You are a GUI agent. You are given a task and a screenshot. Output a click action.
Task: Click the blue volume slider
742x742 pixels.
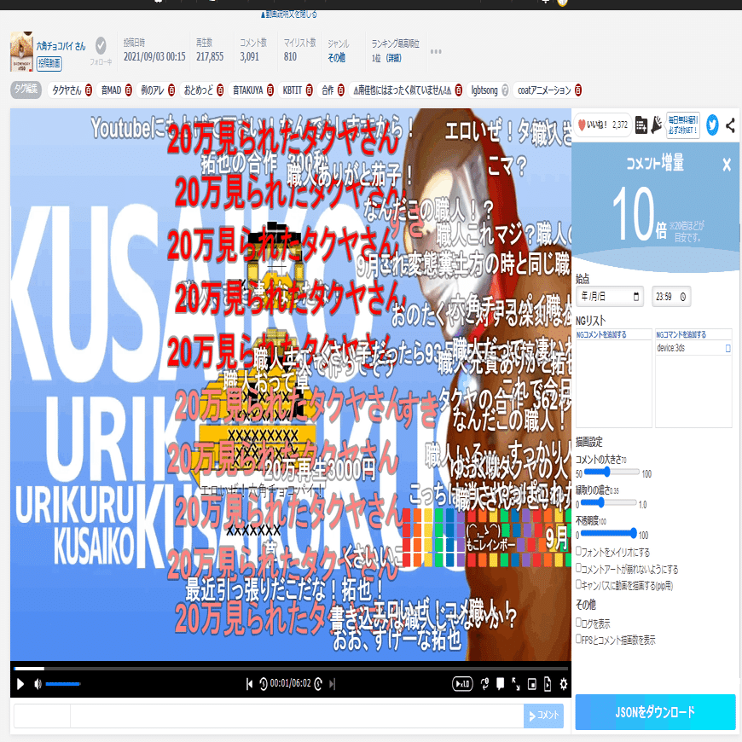pyautogui.click(x=63, y=684)
